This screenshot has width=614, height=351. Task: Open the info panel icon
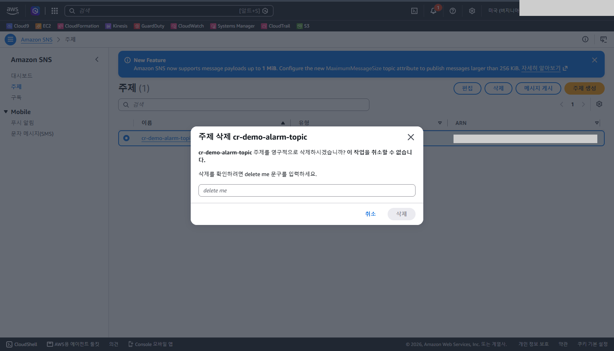click(585, 39)
